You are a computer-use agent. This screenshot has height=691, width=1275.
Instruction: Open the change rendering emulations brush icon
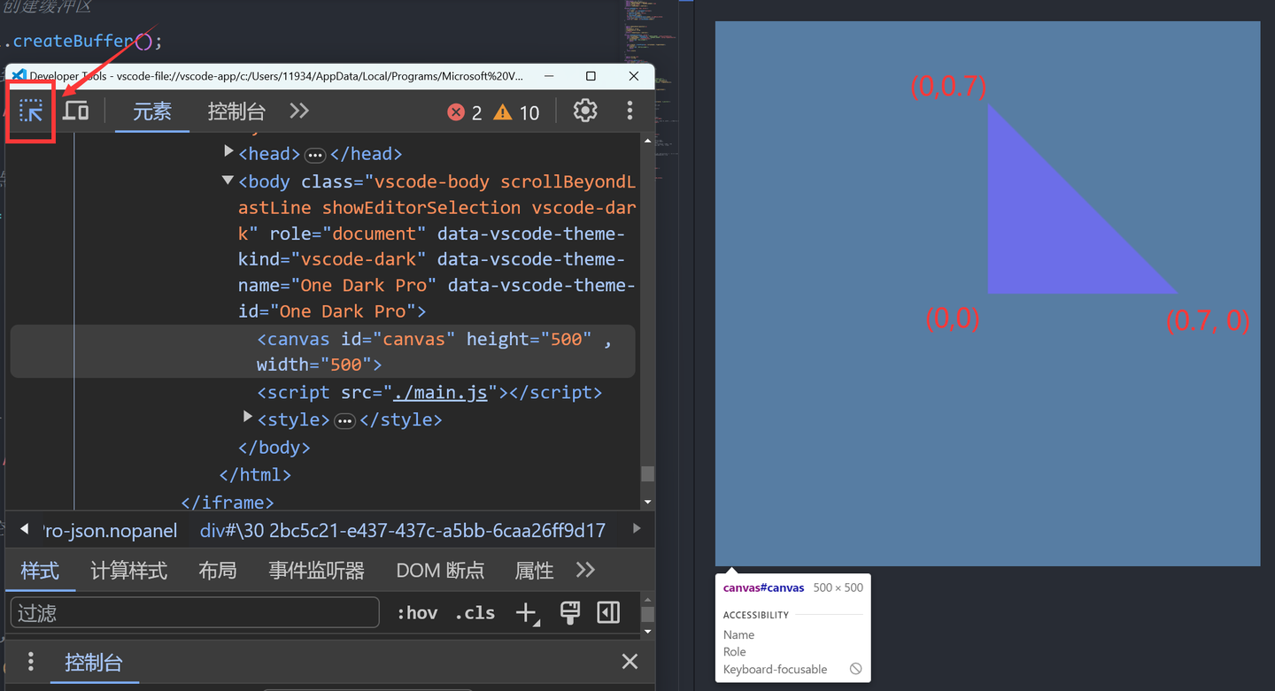point(570,611)
